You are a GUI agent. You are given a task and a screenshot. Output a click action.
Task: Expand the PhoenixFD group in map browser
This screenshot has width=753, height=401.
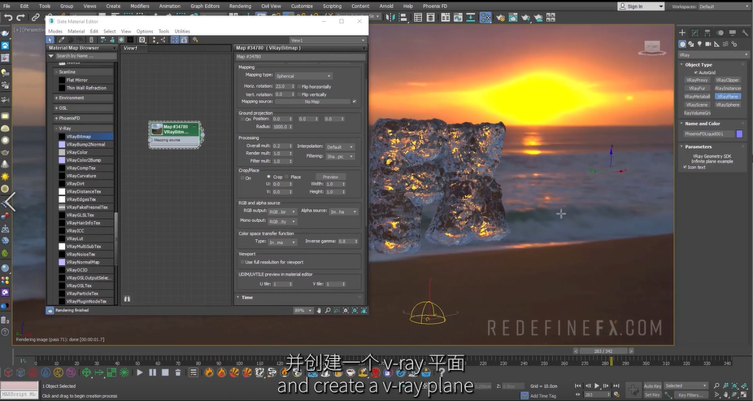click(x=83, y=118)
